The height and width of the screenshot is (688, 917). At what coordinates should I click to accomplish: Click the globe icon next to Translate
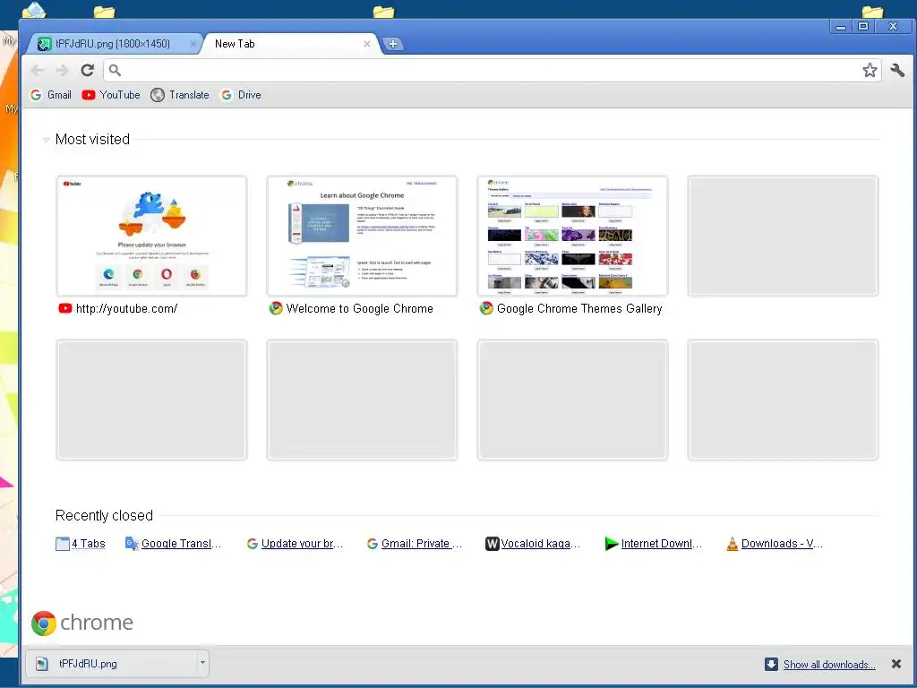[x=158, y=95]
